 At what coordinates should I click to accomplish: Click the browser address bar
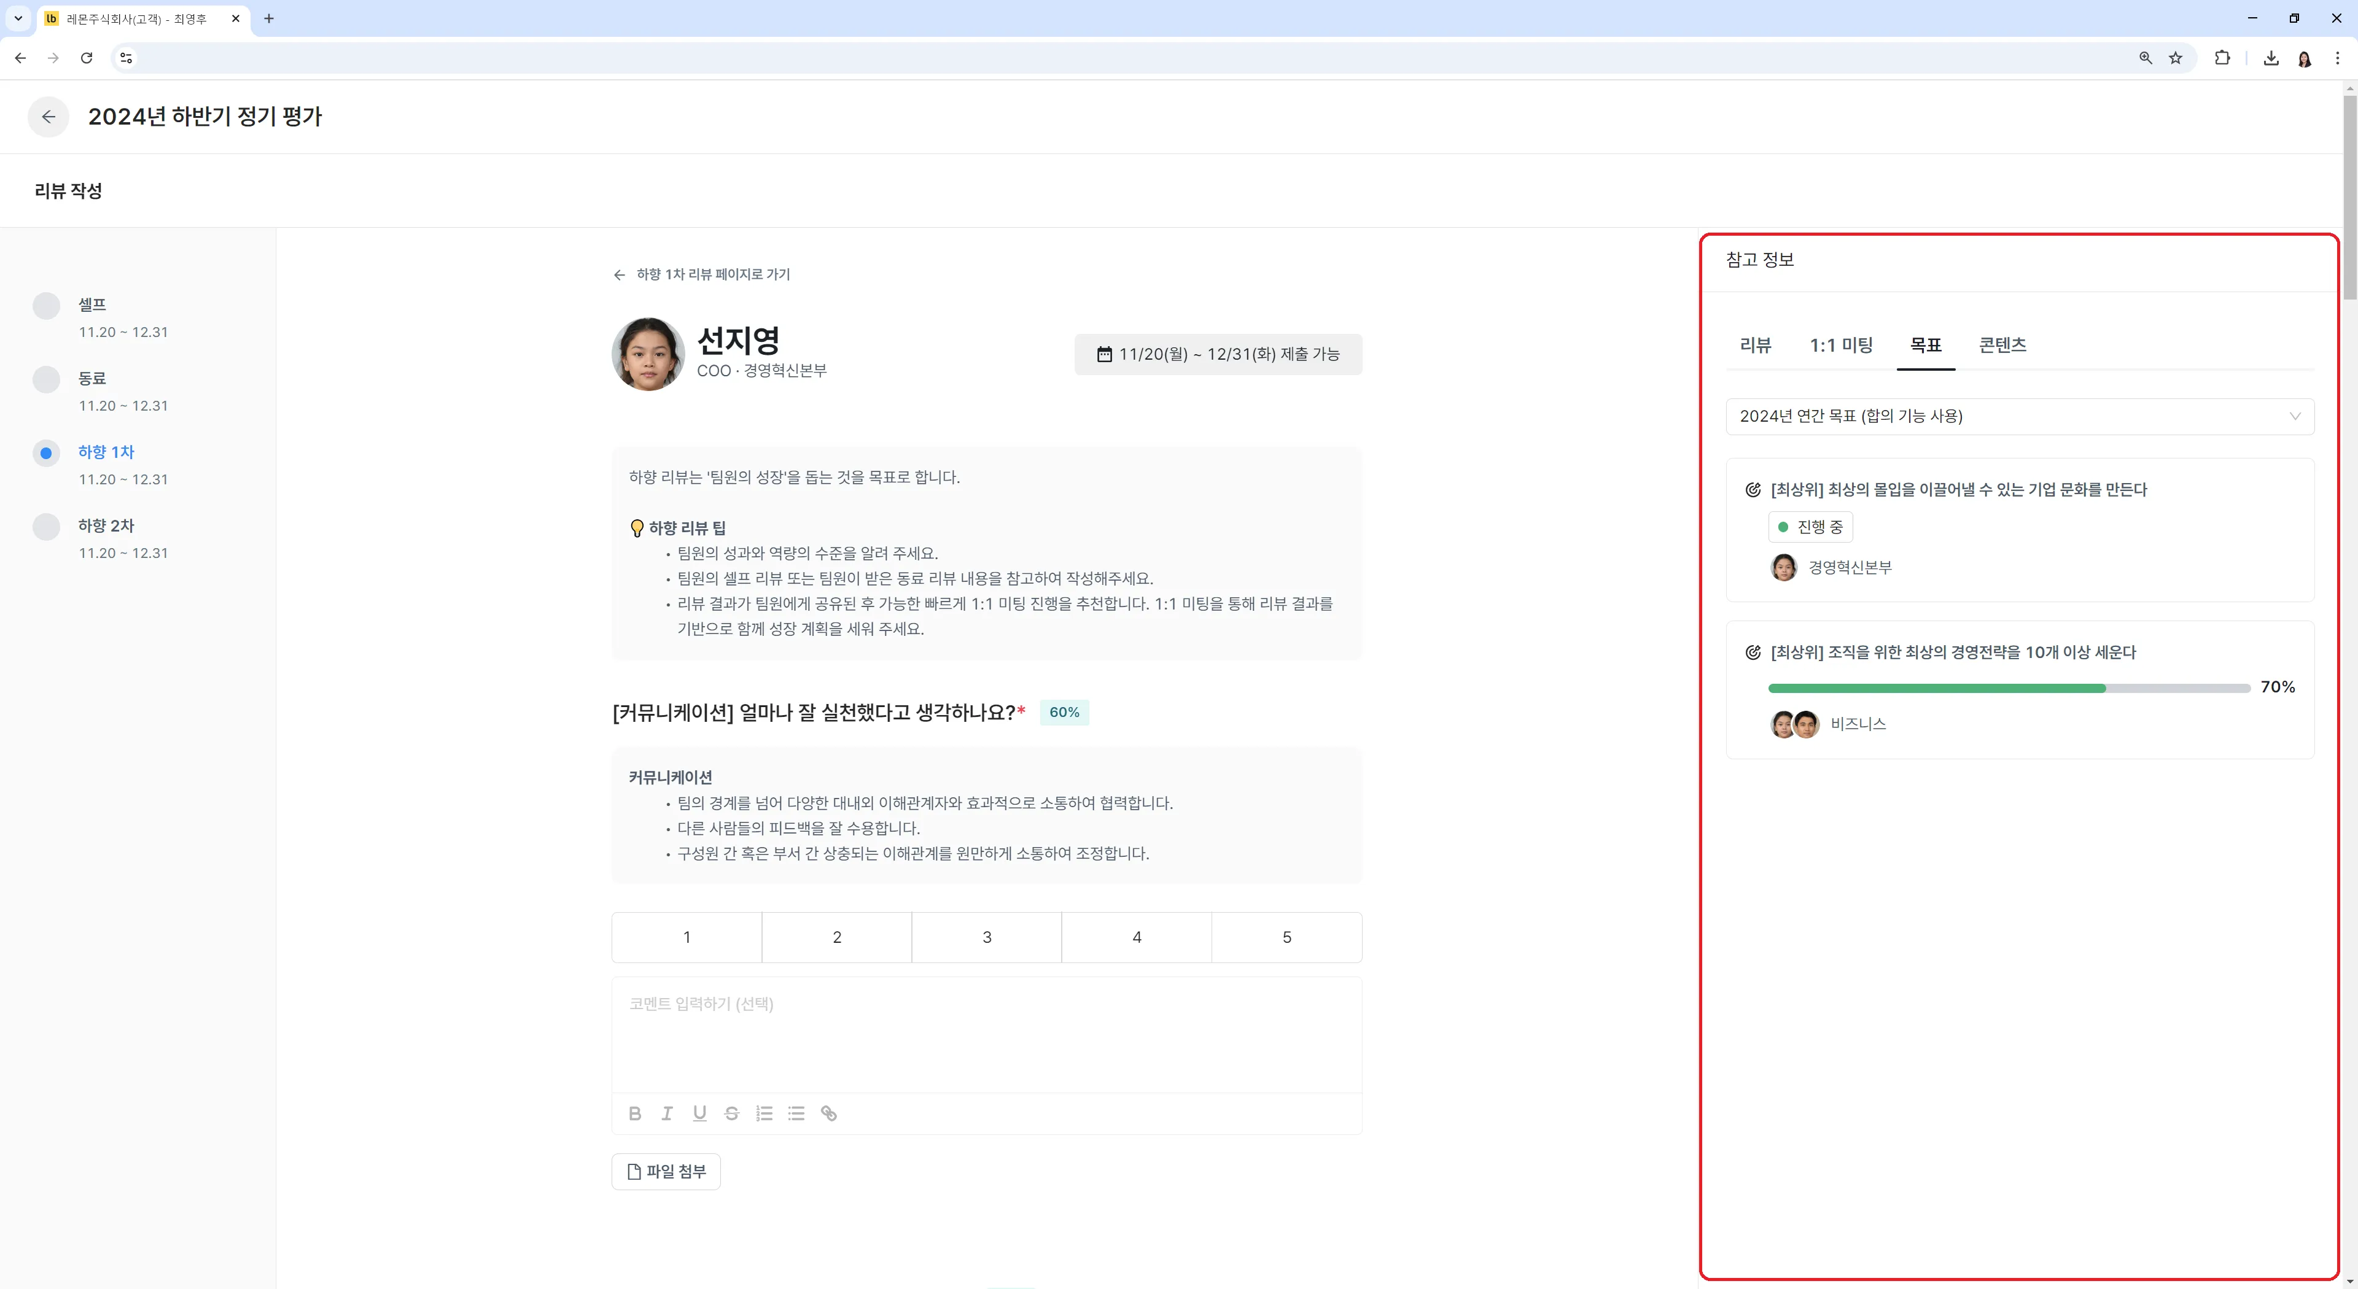point(1135,58)
